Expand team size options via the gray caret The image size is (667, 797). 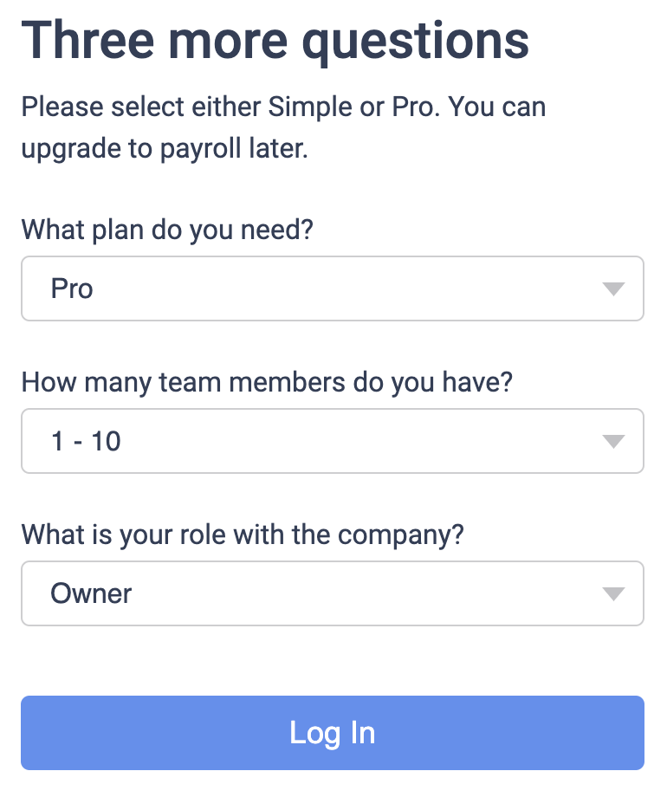pos(613,442)
